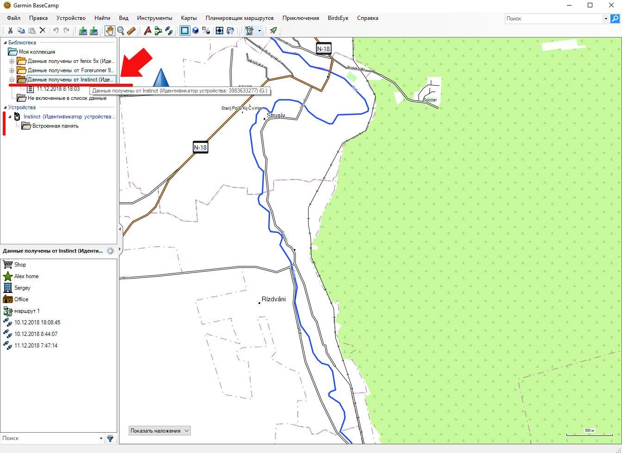Collapse the Instinct data folder
The height and width of the screenshot is (453, 622).
tap(12, 80)
